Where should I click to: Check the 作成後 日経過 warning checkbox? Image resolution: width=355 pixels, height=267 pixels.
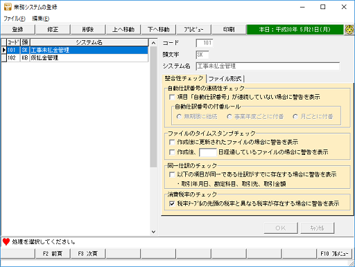click(172, 152)
